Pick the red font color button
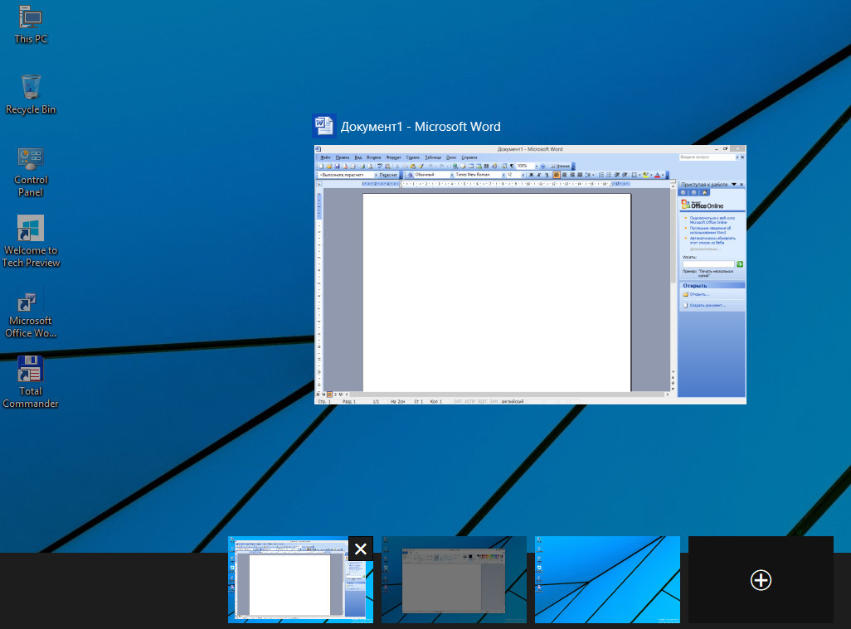The height and width of the screenshot is (629, 851). (x=656, y=175)
